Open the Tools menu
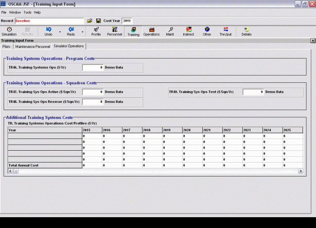Screen dimensions: 316x228 pos(27,12)
